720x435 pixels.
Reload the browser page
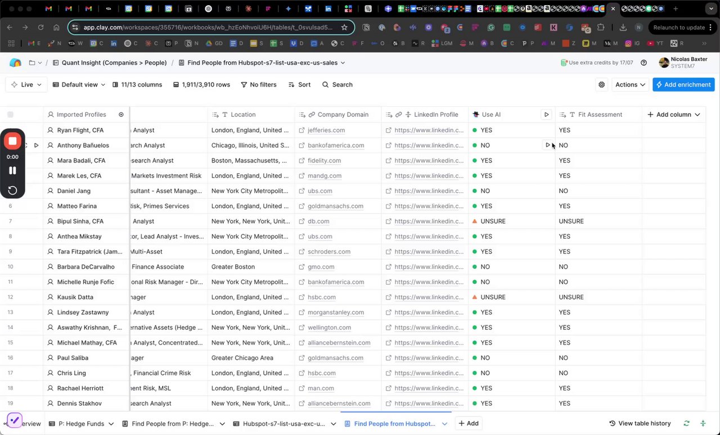click(40, 28)
